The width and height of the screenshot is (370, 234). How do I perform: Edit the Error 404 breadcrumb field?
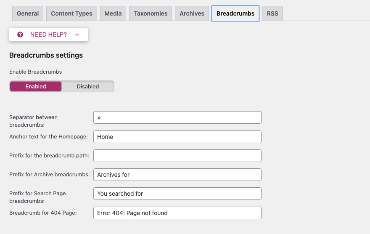(177, 213)
